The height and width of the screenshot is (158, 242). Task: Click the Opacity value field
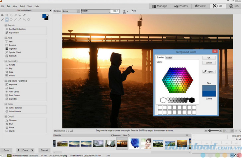coord(114,11)
